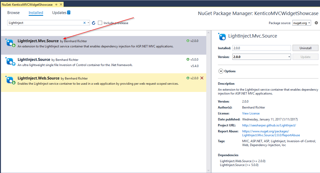The image size is (320, 173).
Task: Click the package icon in details panel header
Action: pos(222,37)
